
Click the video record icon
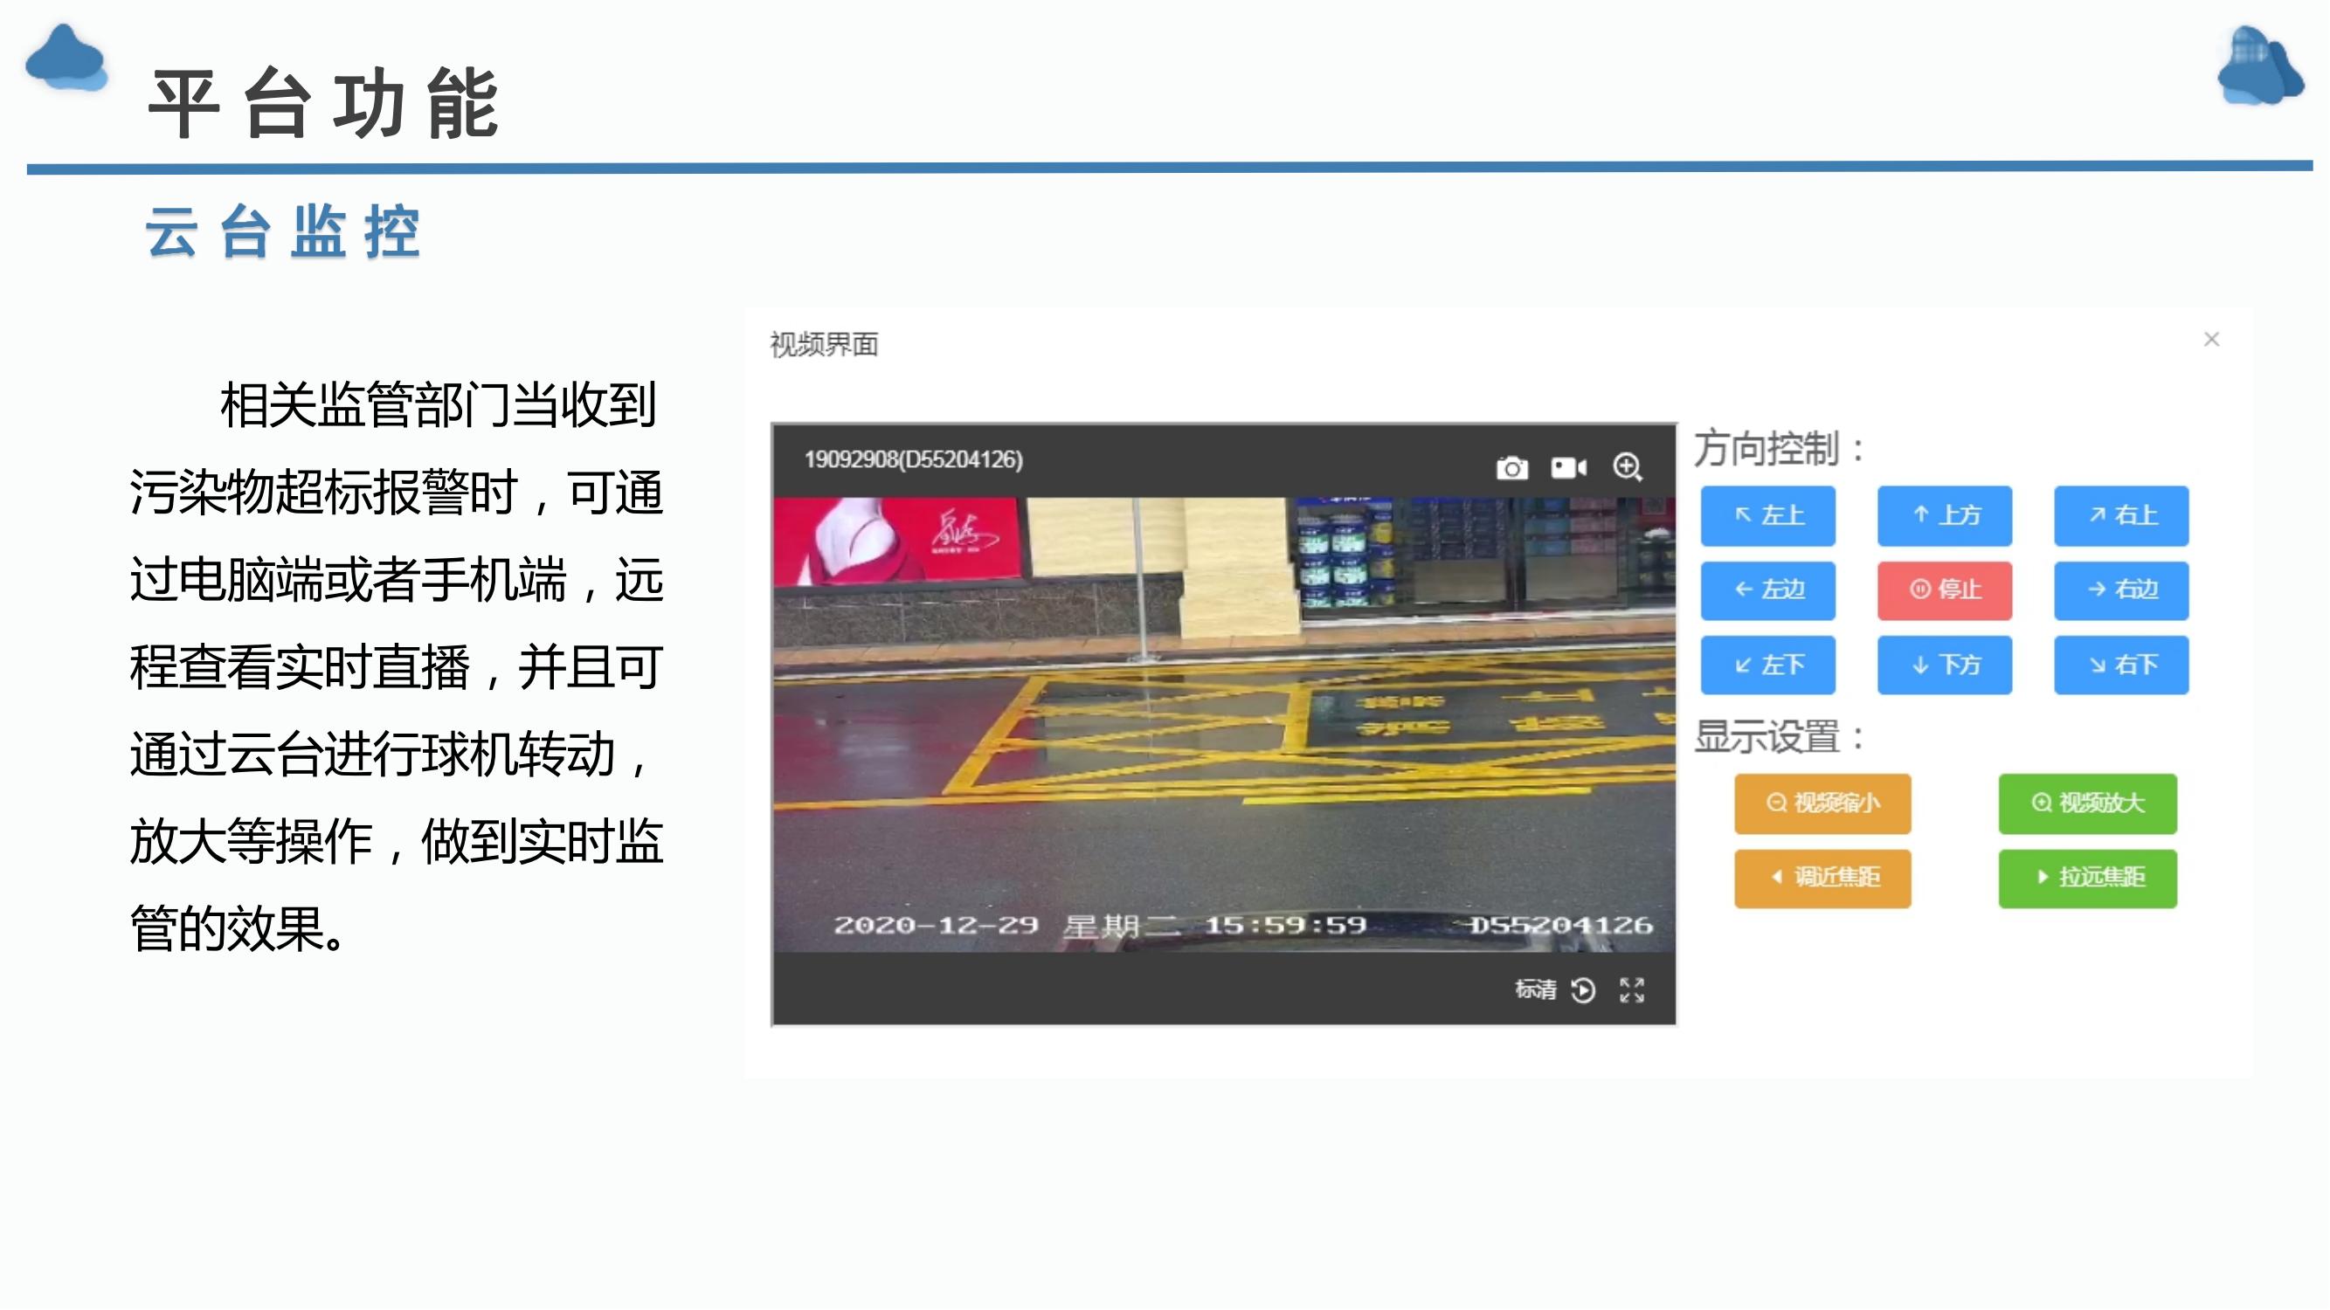coord(1568,467)
